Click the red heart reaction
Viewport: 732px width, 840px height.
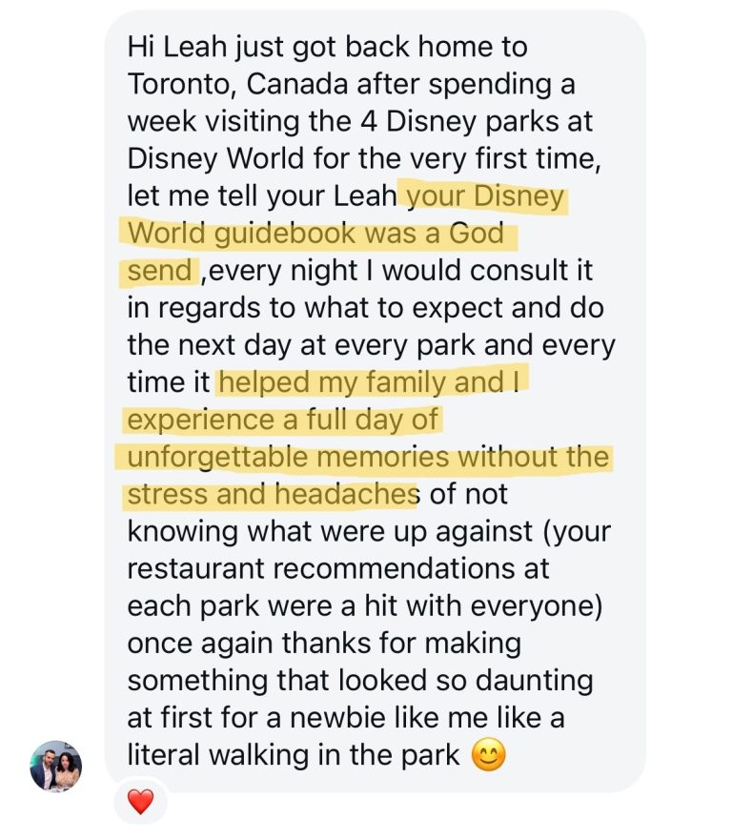[140, 803]
